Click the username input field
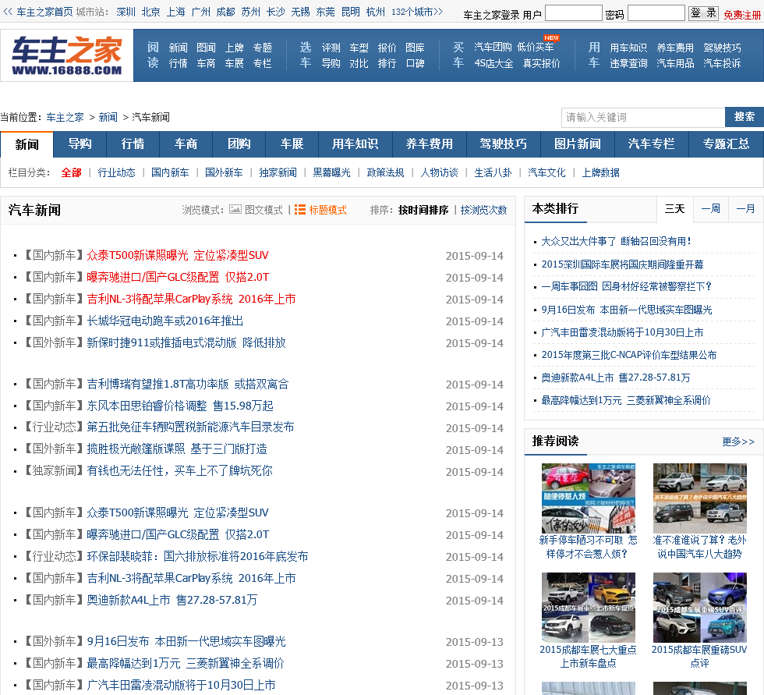Screen dimensions: 764x695 (574, 13)
